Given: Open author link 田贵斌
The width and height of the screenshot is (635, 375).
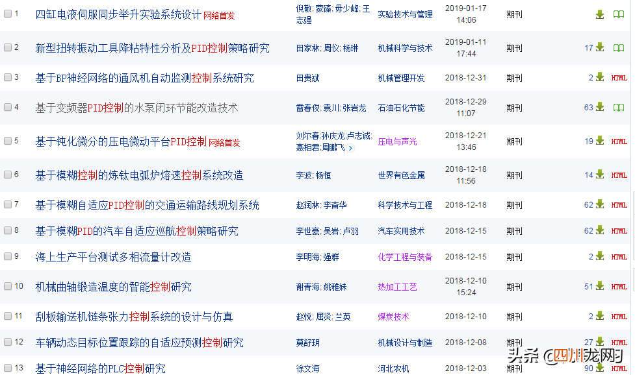Looking at the screenshot, I should 308,78.
